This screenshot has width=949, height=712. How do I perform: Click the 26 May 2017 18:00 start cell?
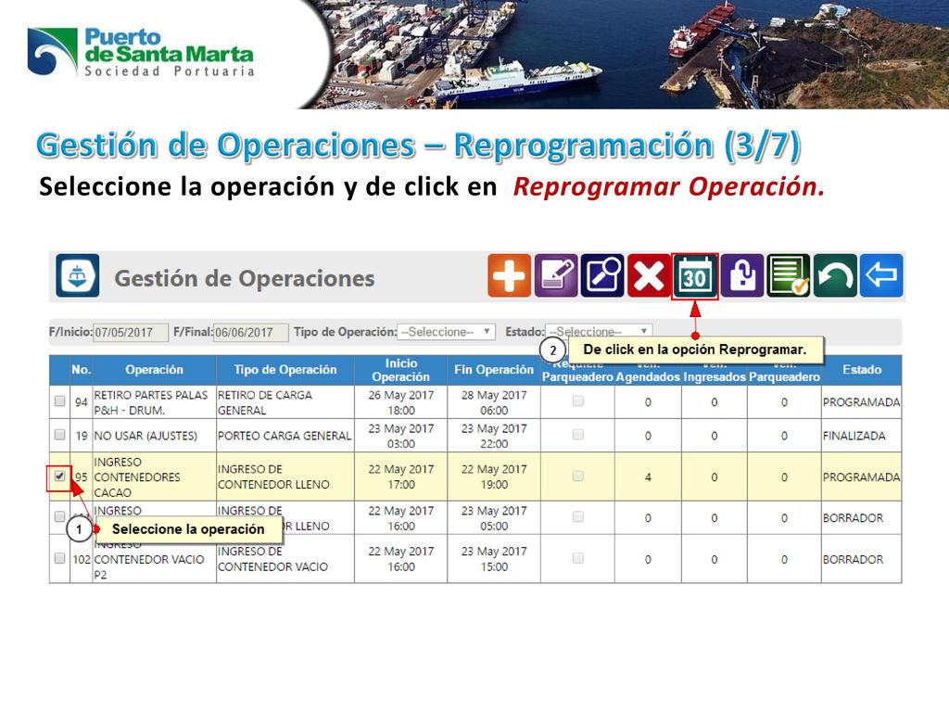[x=400, y=402]
